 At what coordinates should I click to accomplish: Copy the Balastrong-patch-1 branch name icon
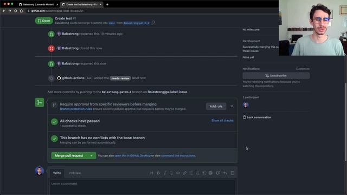coord(153,23)
